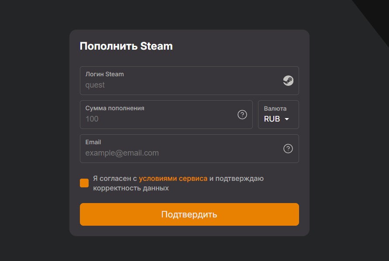Click the 'Email' field label

pyautogui.click(x=93, y=142)
